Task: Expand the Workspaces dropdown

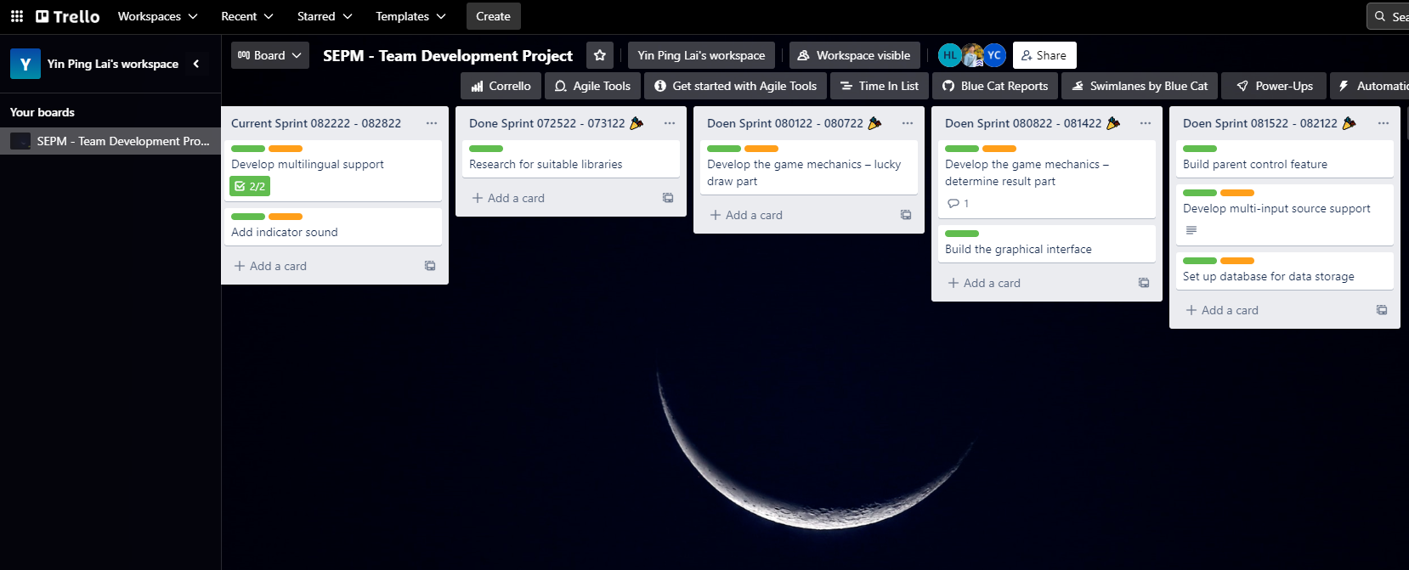Action: pyautogui.click(x=157, y=16)
